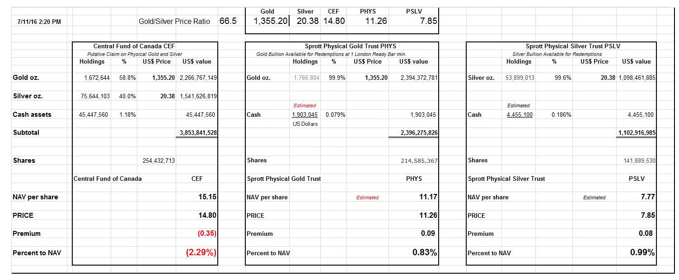Click PHYS subtotal 2,396,275,826
This screenshot has width=679, height=280.
click(x=419, y=133)
